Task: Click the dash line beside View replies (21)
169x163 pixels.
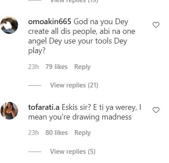Action: [x=35, y=85]
